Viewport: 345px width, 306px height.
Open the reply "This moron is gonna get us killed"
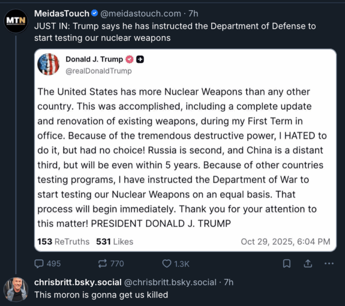[x=101, y=295]
